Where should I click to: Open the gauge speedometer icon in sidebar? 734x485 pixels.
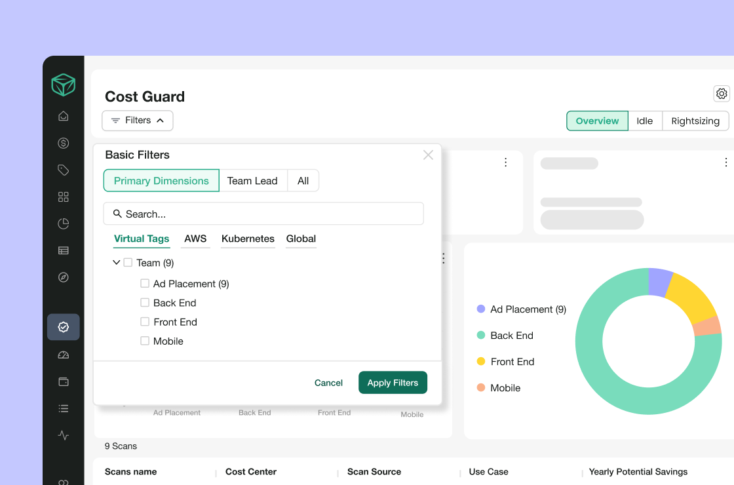pos(64,355)
